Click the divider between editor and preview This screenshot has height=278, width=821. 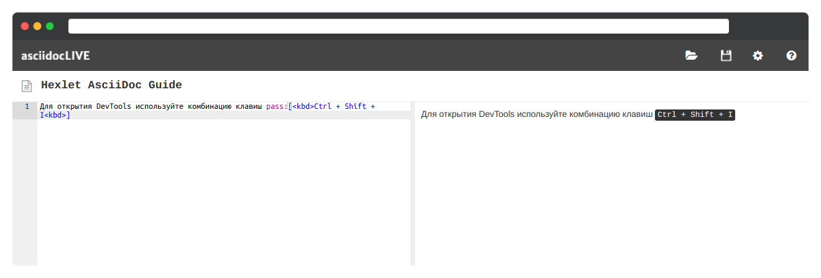coord(412,183)
